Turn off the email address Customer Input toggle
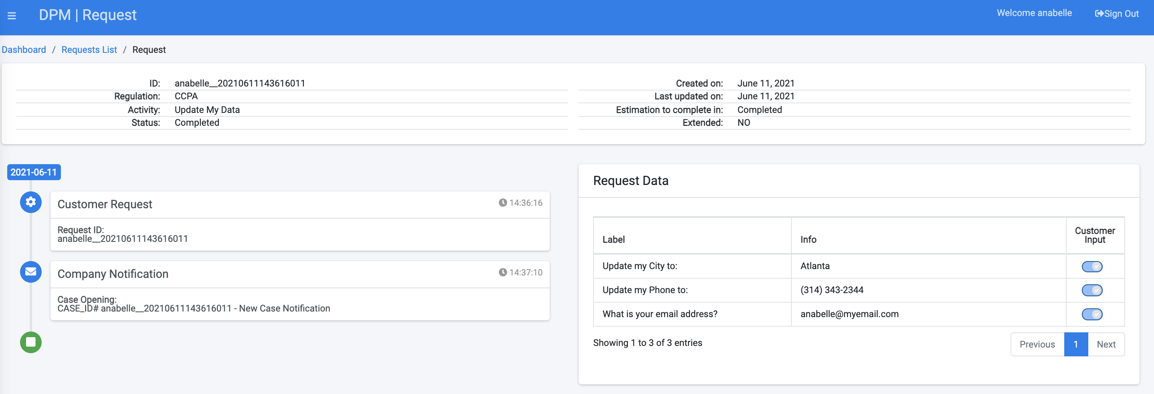 (x=1092, y=314)
